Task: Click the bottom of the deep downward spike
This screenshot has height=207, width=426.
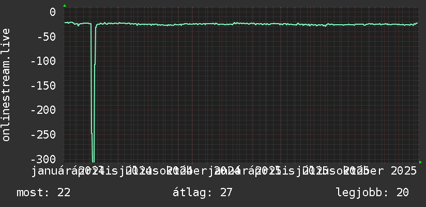Action: [93, 161]
